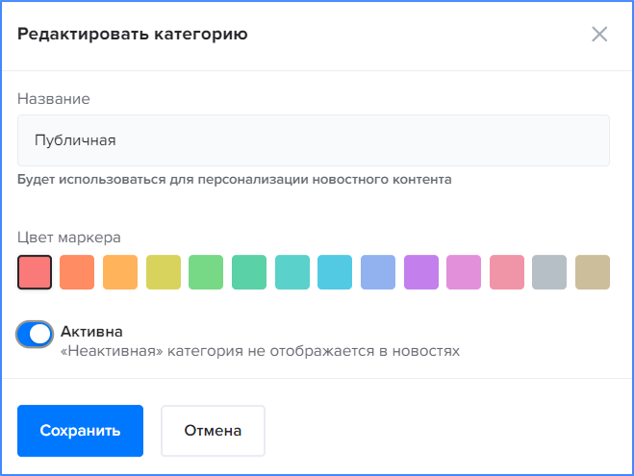Pick the rose pink marker color
The image size is (634, 476).
click(507, 272)
